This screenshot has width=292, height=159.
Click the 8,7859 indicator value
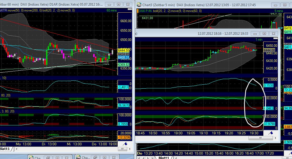tap(123, 124)
